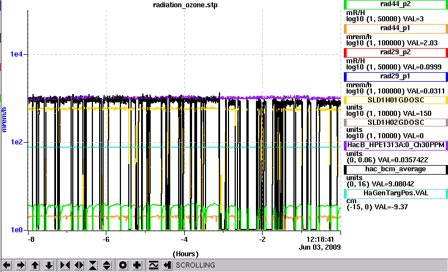Select the SLD1H01GDOSC legend entry
The image size is (448, 272).
pyautogui.click(x=396, y=100)
